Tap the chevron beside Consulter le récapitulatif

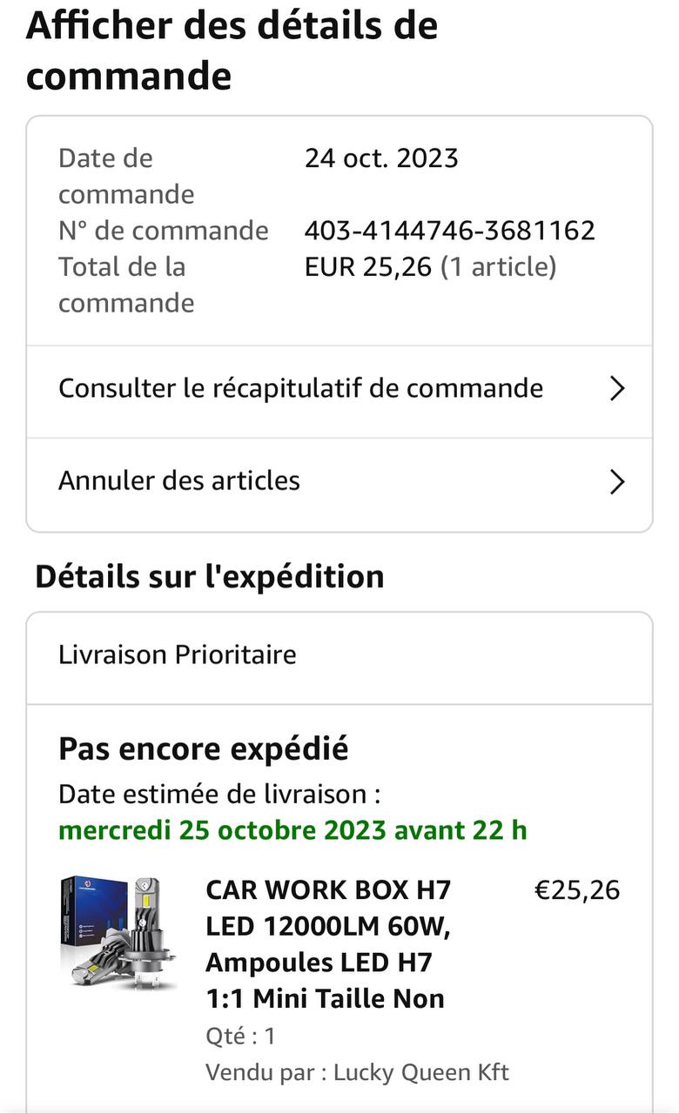click(x=617, y=388)
